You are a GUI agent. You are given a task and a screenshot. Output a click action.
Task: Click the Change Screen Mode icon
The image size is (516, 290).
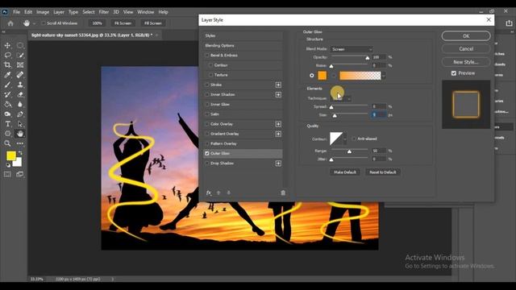(19, 174)
